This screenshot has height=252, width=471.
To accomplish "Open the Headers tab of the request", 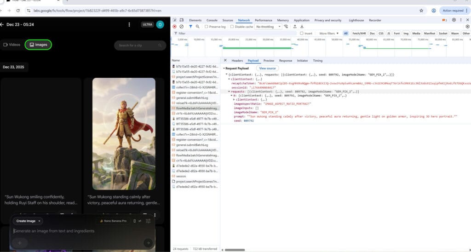I will 237,60.
